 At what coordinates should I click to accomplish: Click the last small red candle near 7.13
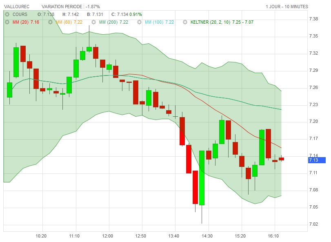(281, 159)
